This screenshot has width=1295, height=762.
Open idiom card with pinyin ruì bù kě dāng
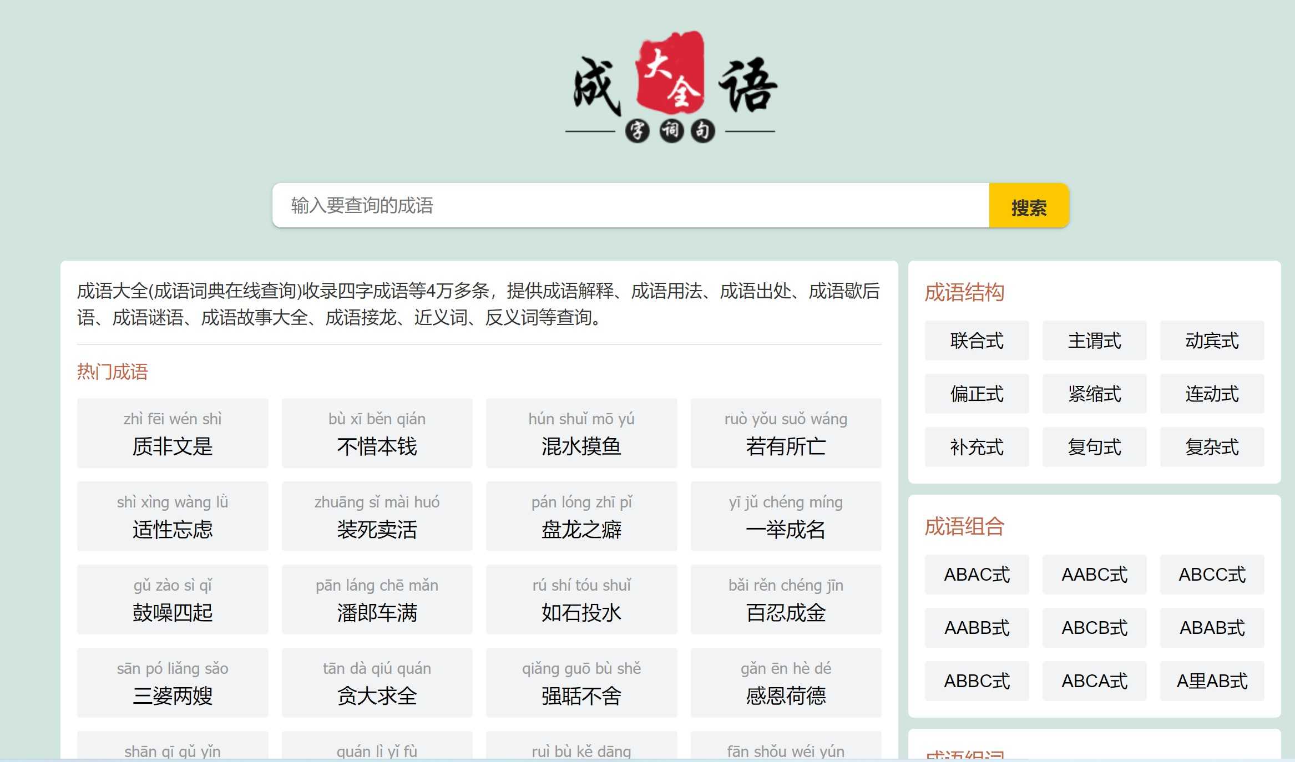pos(581,745)
